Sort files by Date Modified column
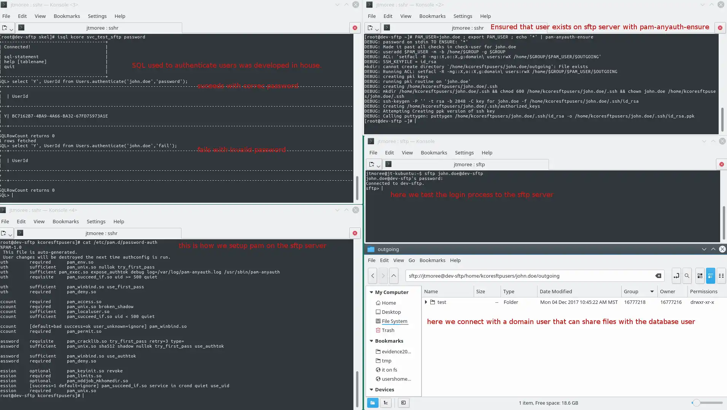Viewport: 727px width, 410px height. 579,291
